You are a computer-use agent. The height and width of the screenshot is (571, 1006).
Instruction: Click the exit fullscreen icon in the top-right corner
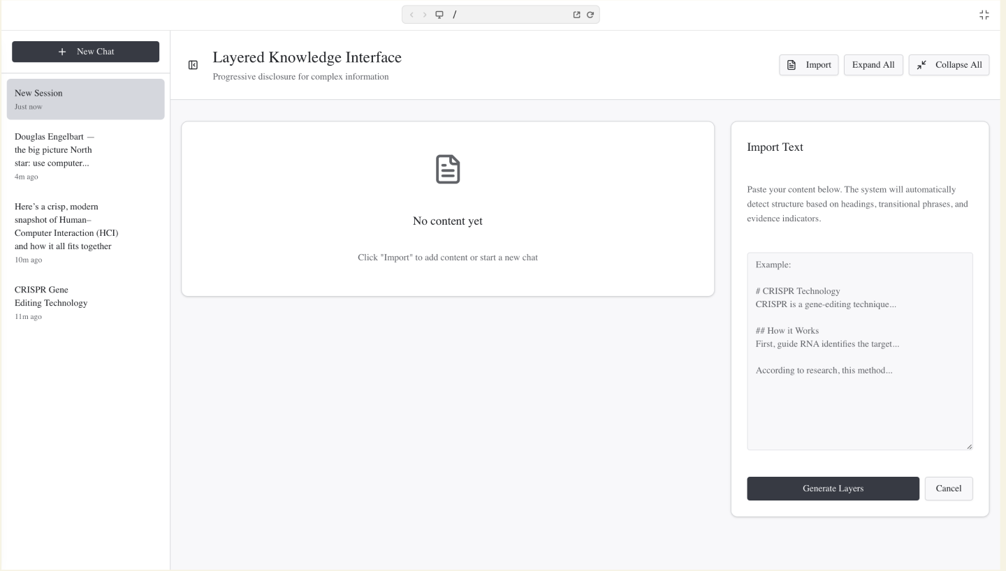(x=984, y=14)
